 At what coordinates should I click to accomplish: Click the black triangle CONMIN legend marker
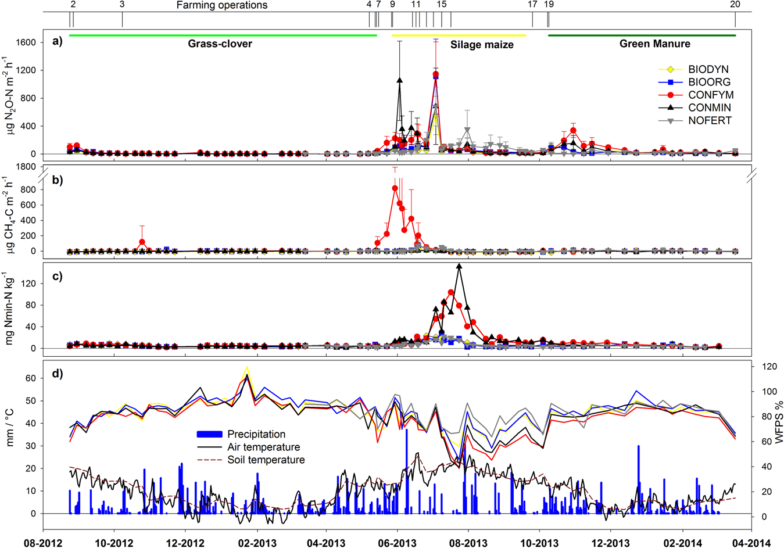pyautogui.click(x=670, y=108)
